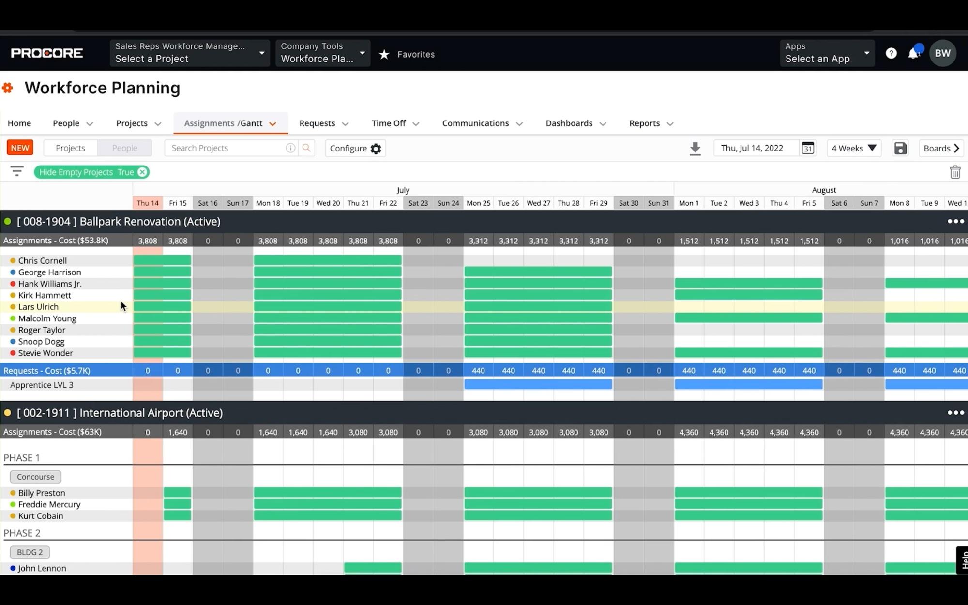Click Lars Ulrich's green bar on Mon 25
This screenshot has width=968, height=605.
pyautogui.click(x=478, y=306)
